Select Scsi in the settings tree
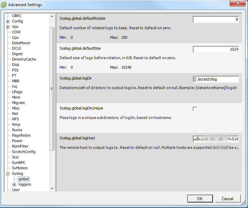The height and width of the screenshot is (208, 248). pyautogui.click(x=15, y=157)
